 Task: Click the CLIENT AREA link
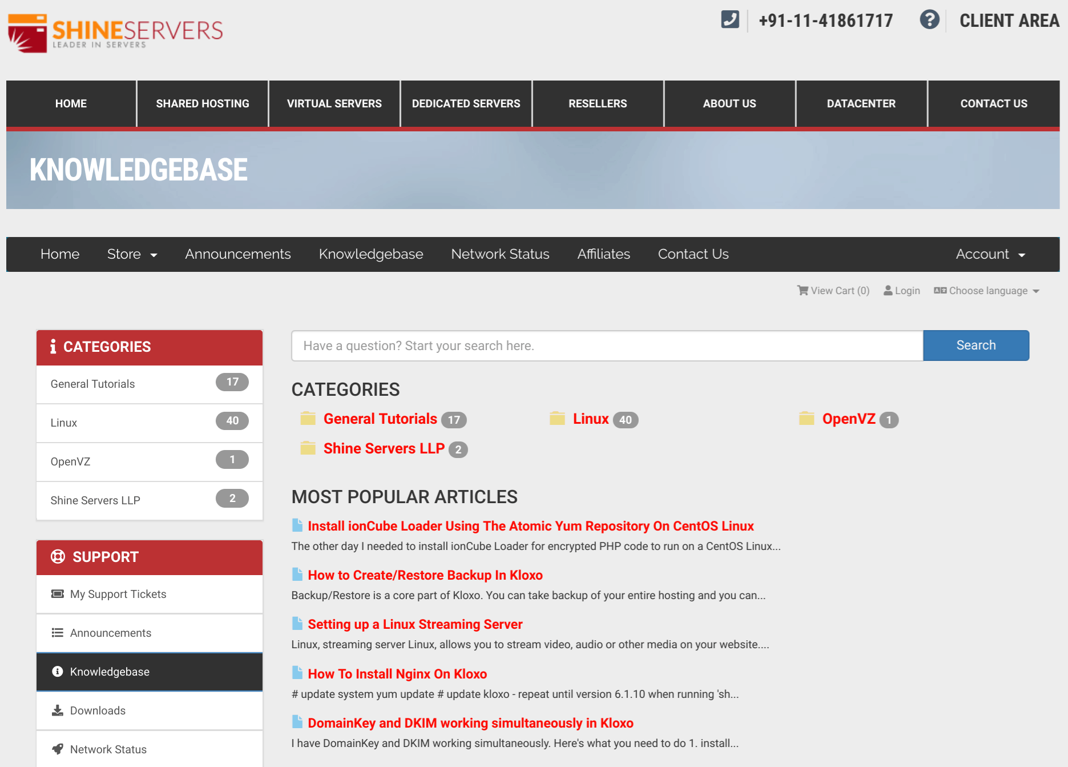click(x=1009, y=21)
